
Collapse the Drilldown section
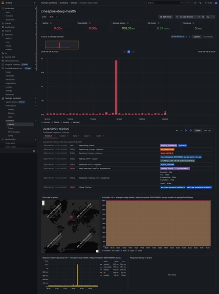(x=35, y=35)
